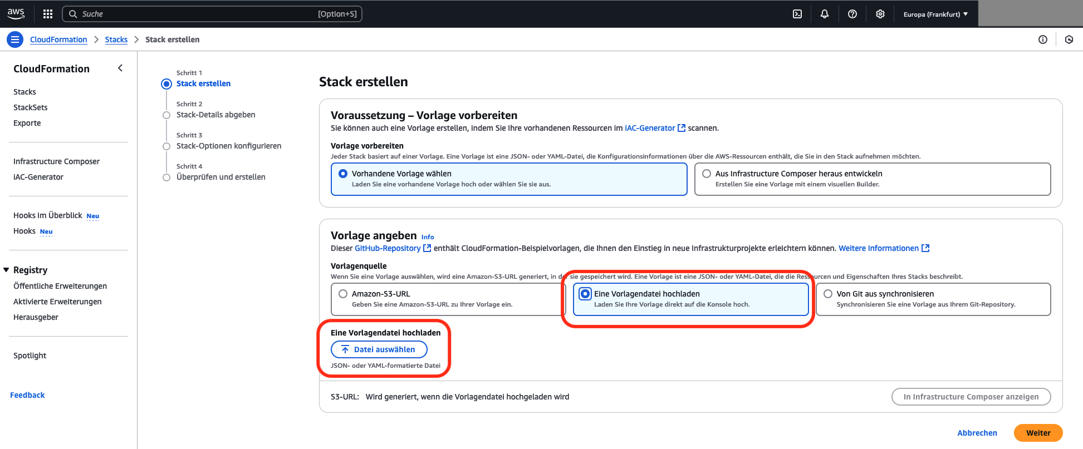Image resolution: width=1083 pixels, height=449 pixels.
Task: Choose the Amazon-S3-URL template source
Action: pos(448,299)
